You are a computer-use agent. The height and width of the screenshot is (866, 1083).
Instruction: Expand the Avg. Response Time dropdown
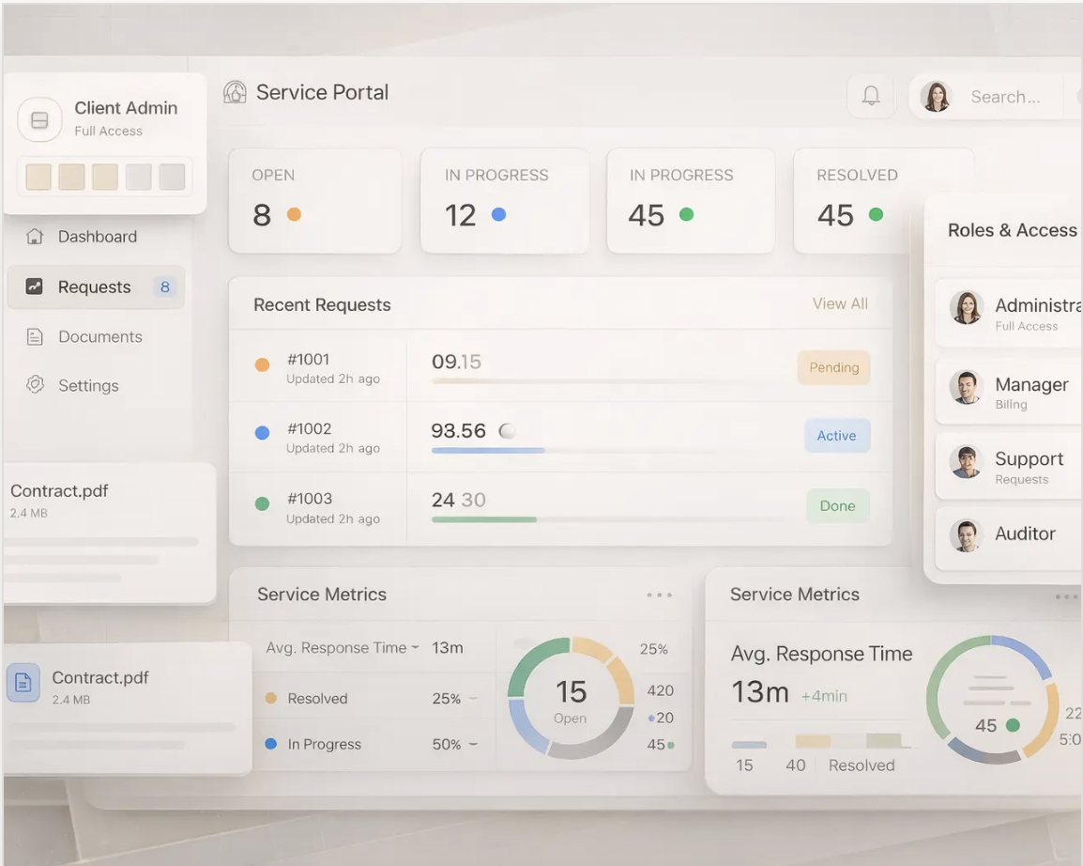[x=415, y=647]
